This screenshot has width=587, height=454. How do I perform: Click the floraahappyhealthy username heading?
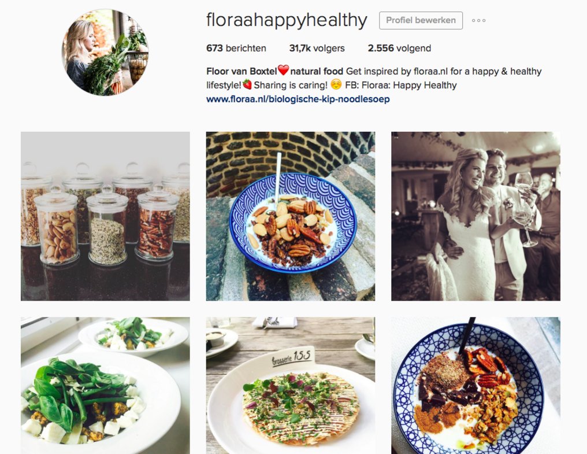click(x=287, y=20)
